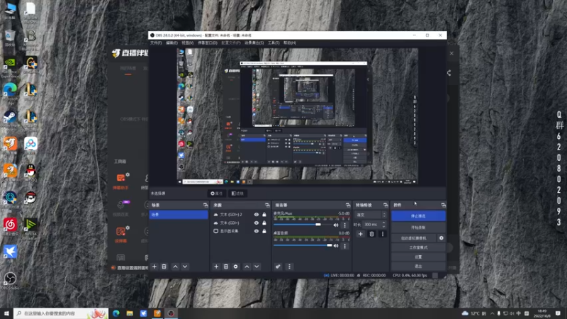Open source Filters button above docks

pyautogui.click(x=237, y=194)
